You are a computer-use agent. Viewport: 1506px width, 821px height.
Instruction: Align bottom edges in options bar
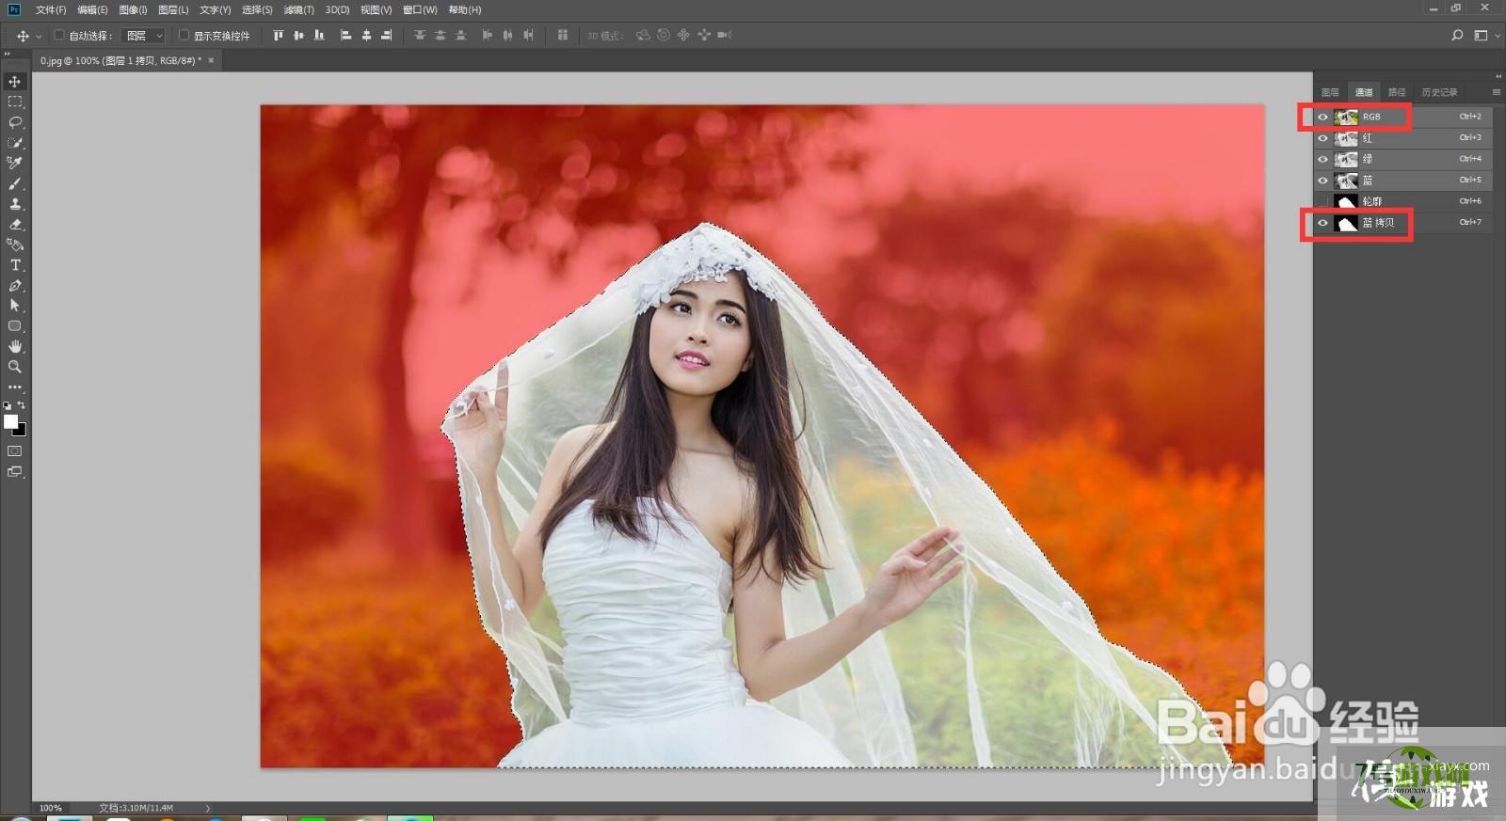click(319, 36)
